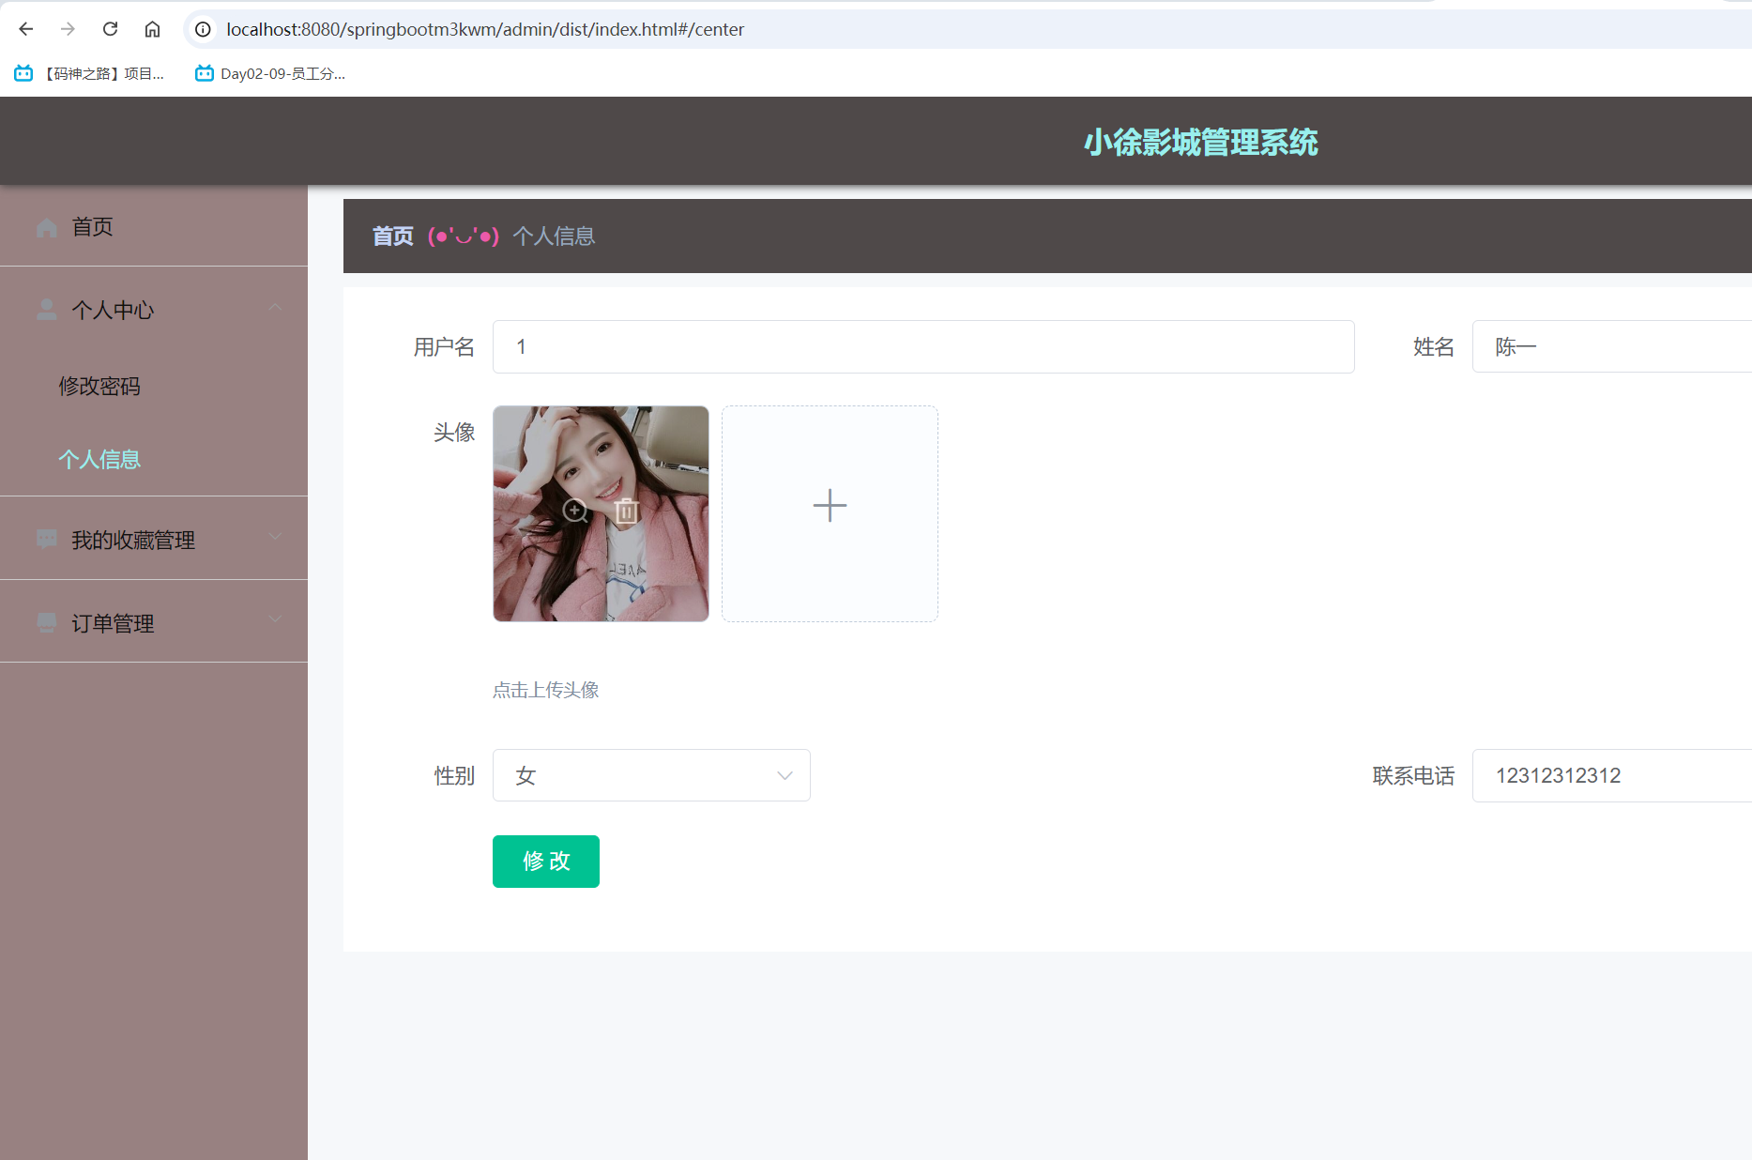Open the Day02-09 bookmark

coord(270,74)
